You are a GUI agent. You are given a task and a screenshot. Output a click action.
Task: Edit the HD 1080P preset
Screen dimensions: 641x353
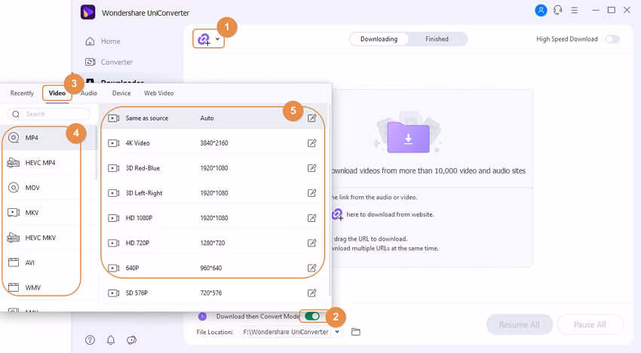click(x=311, y=218)
